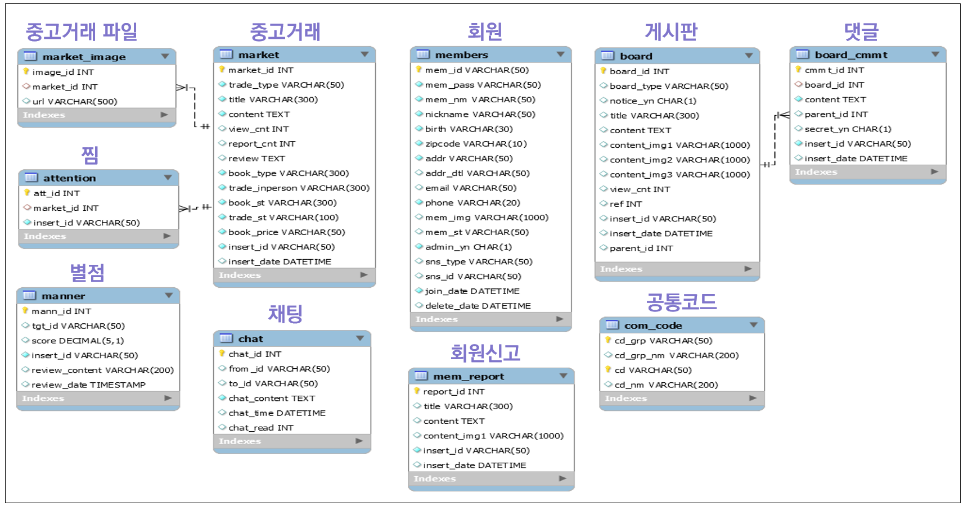The width and height of the screenshot is (968, 511).
Task: Click the foreign key icon beside board_id in board_cmmt
Action: (799, 85)
